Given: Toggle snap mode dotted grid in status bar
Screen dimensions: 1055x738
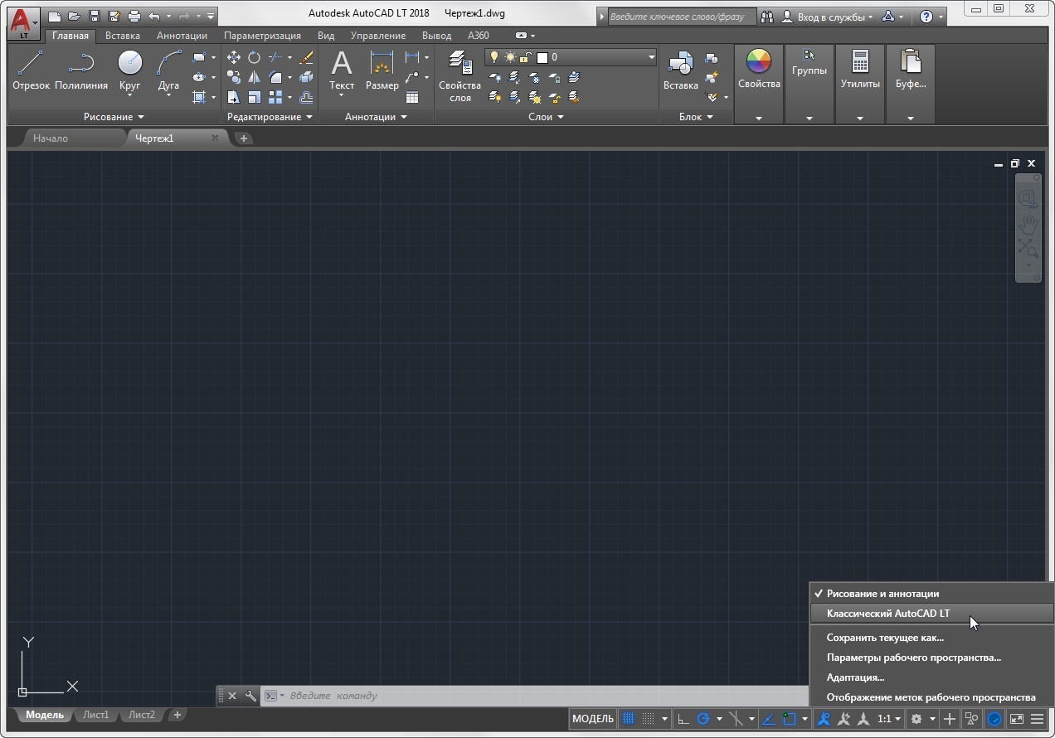Looking at the screenshot, I should (649, 719).
